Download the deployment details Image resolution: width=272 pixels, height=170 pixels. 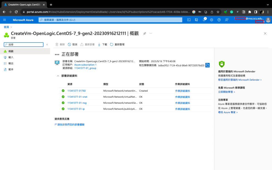tap(102, 44)
